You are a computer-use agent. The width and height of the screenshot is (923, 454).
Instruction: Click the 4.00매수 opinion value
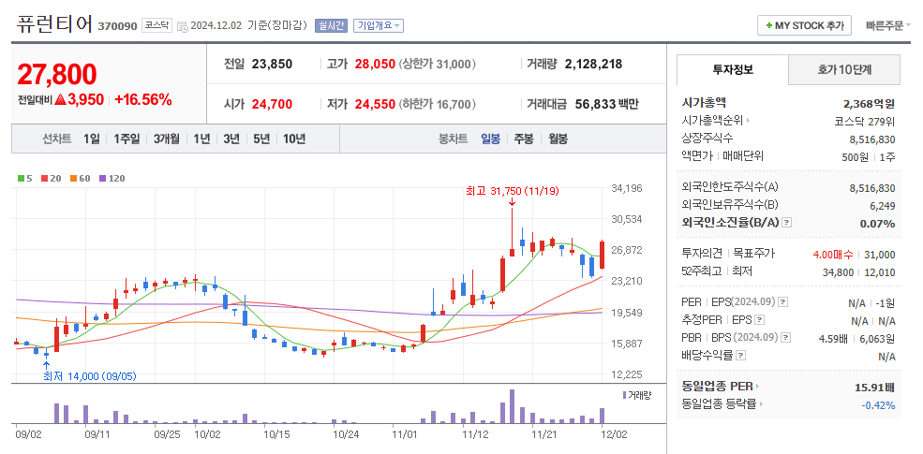833,255
